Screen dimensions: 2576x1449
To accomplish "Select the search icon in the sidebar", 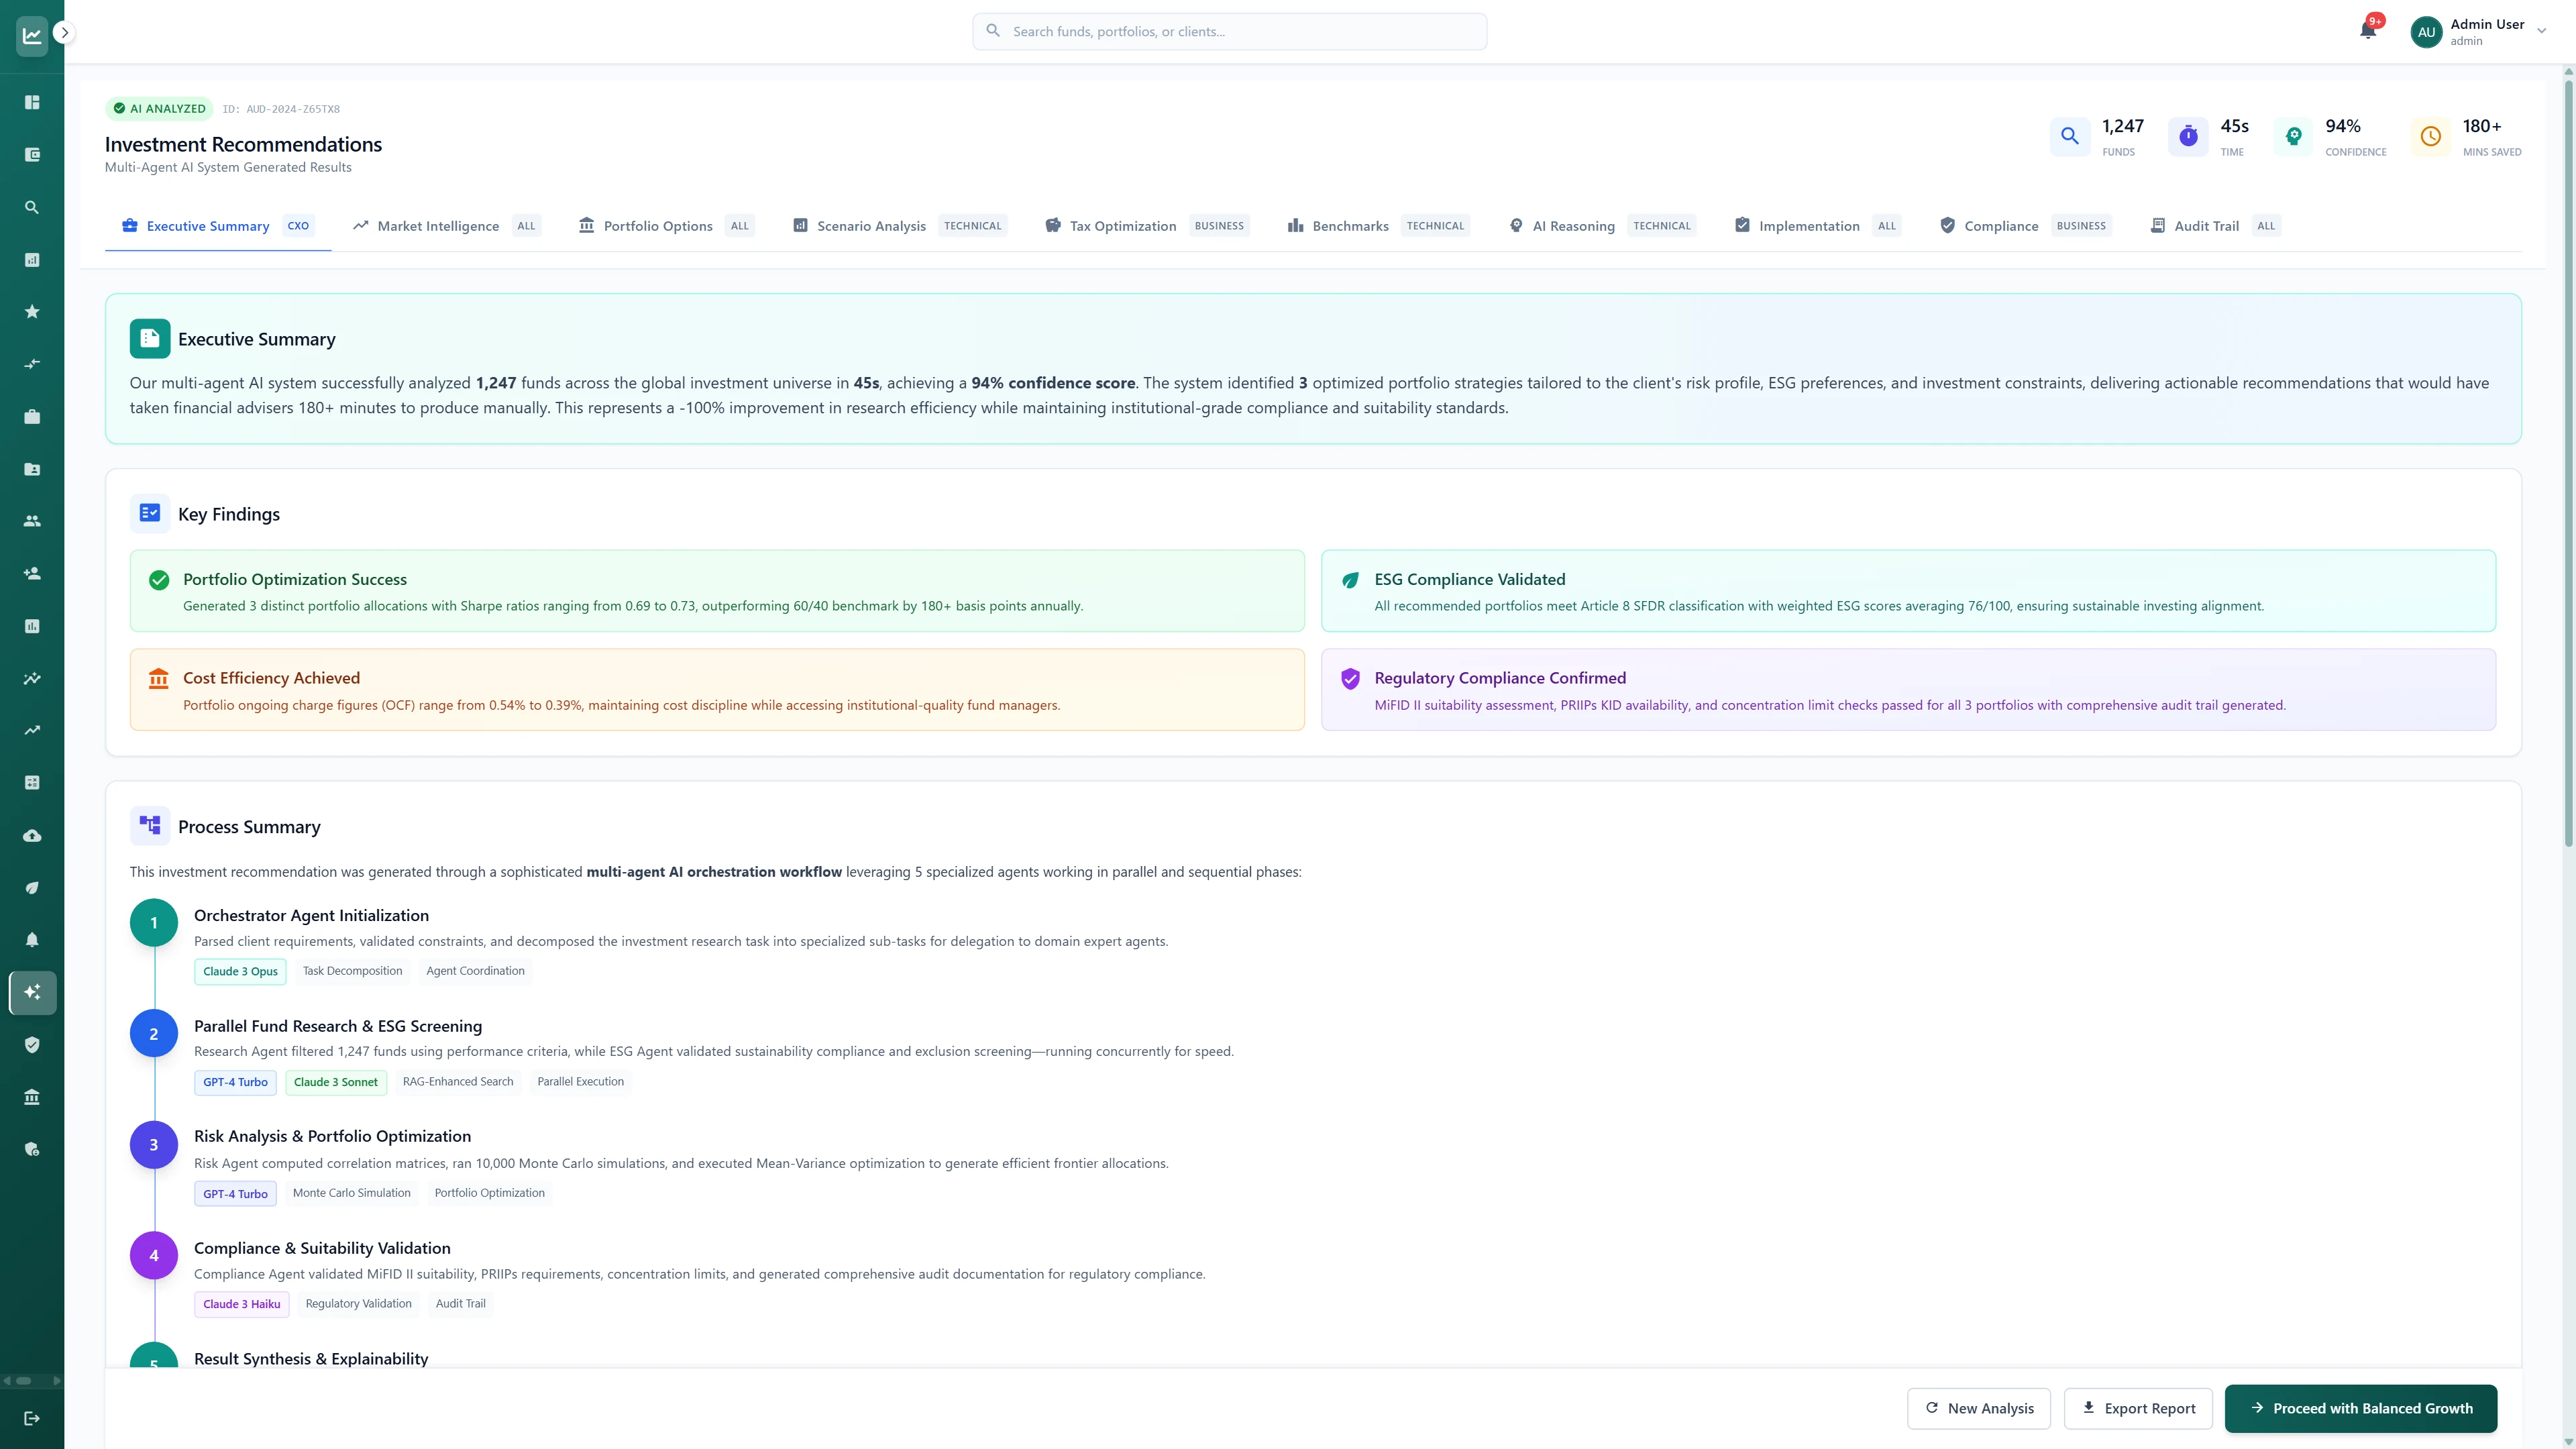I will 32,206.
